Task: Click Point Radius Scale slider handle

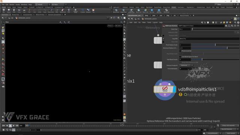Action: click(215, 45)
